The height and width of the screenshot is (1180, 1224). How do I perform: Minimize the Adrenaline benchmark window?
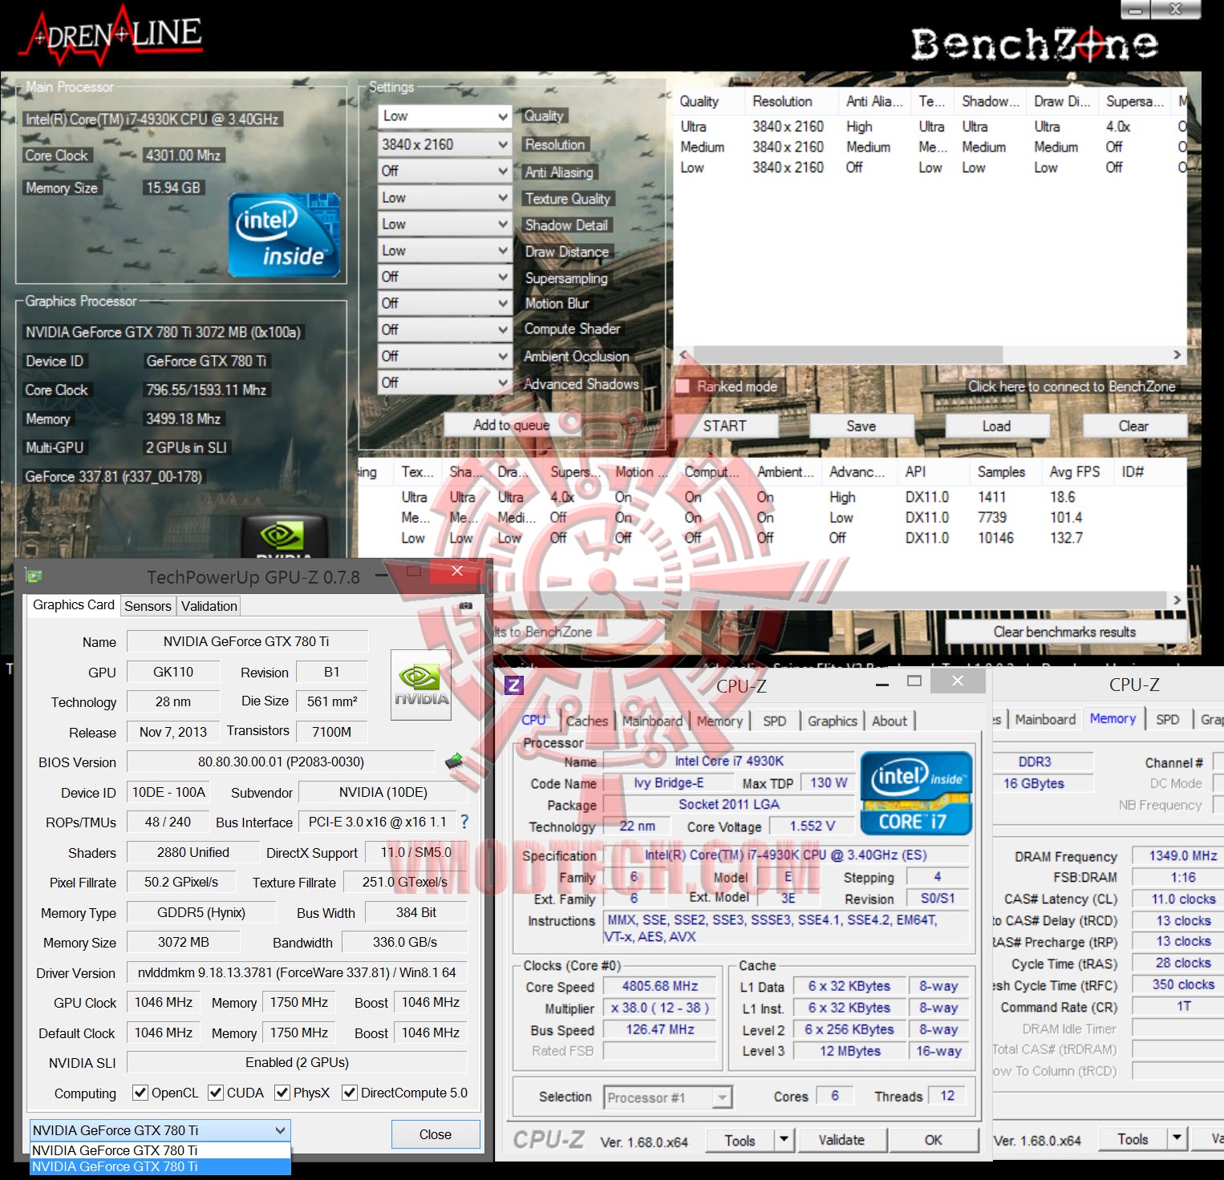1135,10
